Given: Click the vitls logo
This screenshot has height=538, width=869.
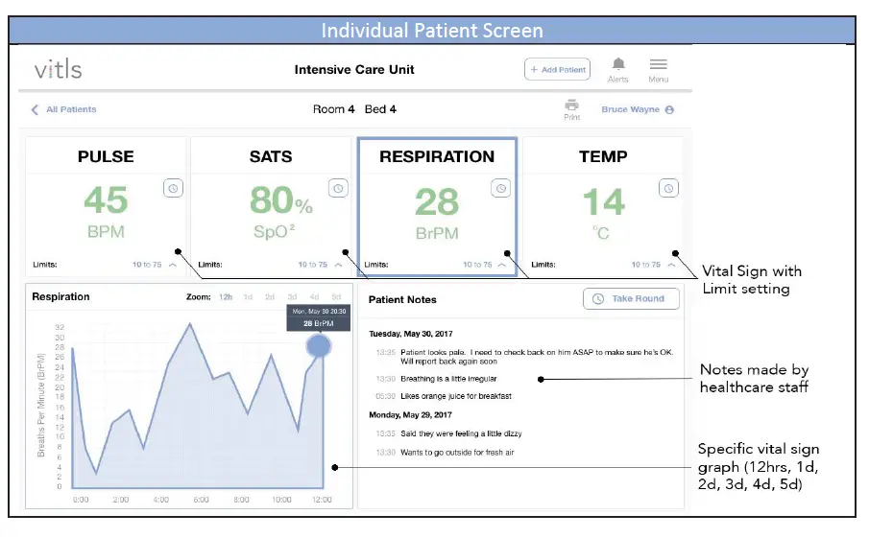Looking at the screenshot, I should 59,70.
